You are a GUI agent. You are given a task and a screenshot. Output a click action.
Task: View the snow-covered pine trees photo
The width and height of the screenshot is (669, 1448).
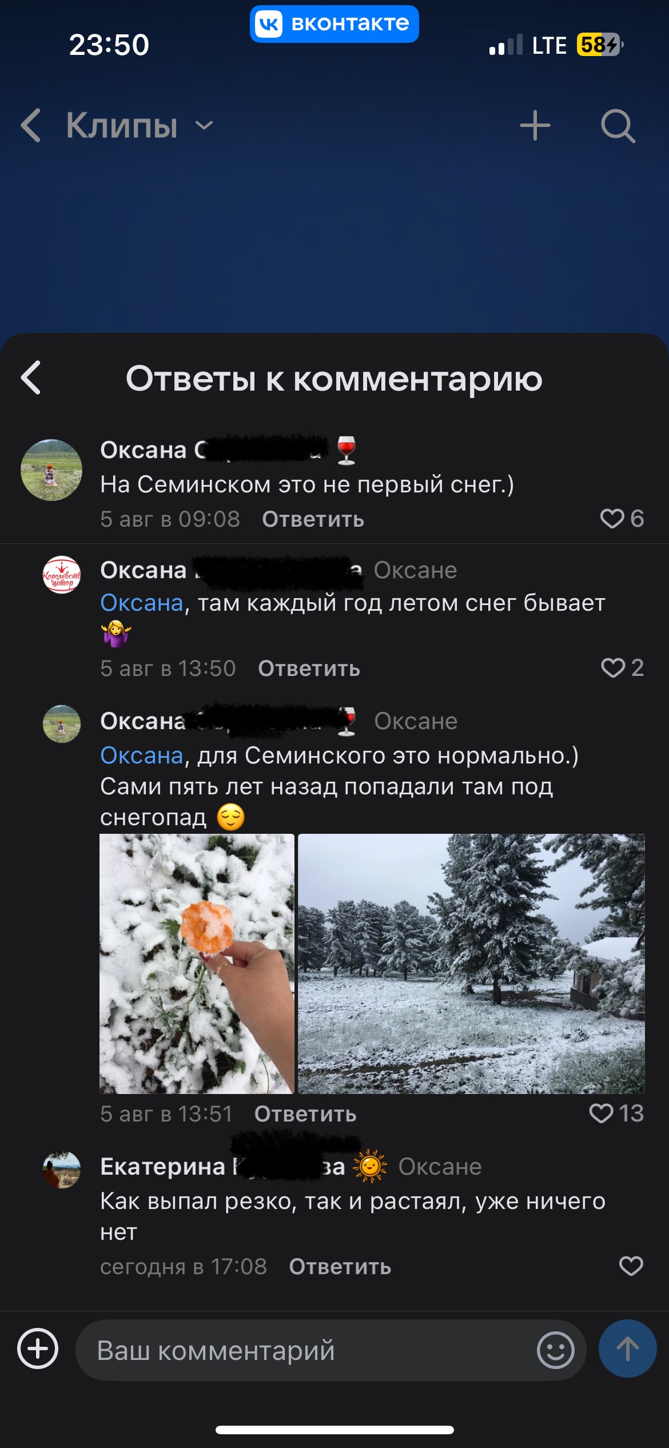coord(471,964)
